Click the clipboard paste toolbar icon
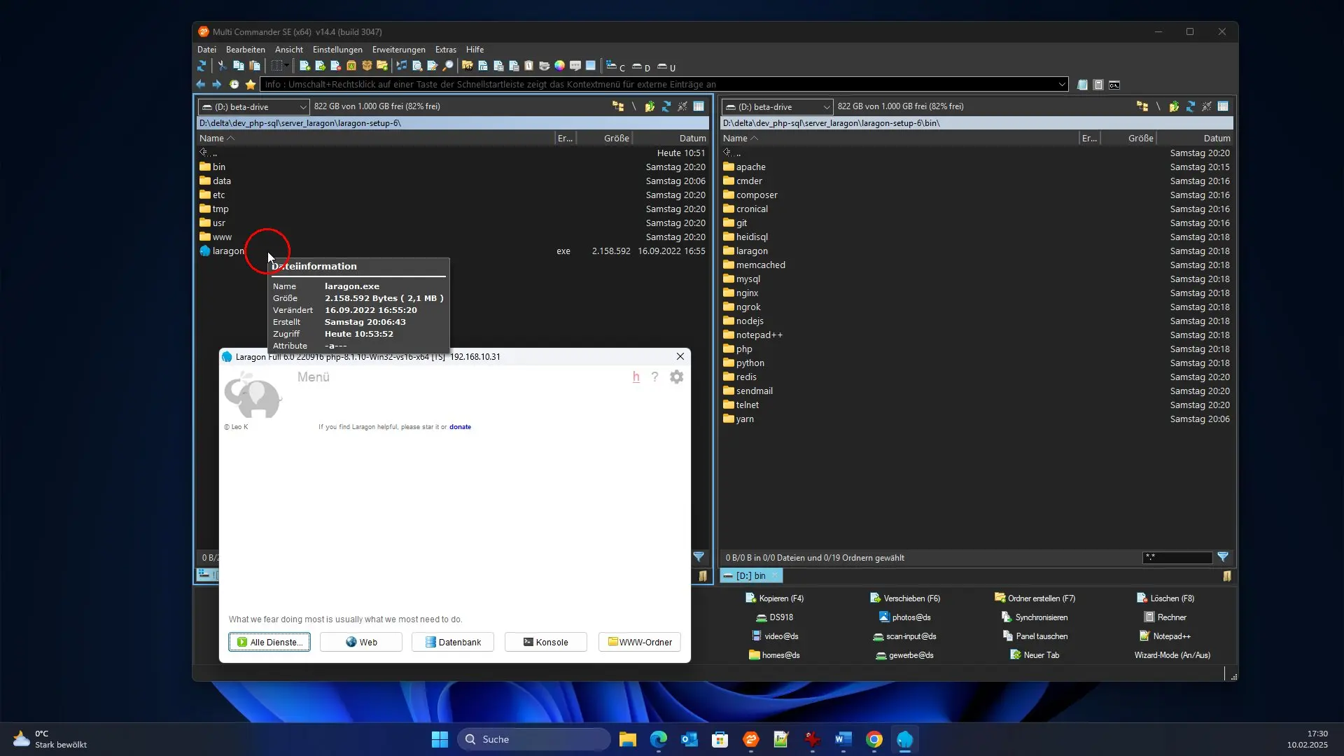Screen dimensions: 1344x756 tap(255, 66)
